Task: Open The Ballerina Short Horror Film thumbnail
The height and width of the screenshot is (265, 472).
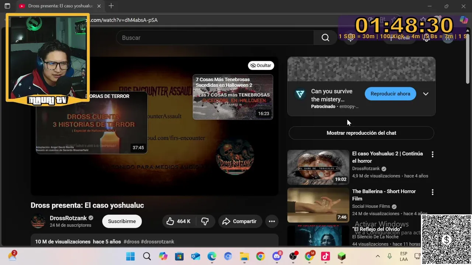Action: point(318,205)
